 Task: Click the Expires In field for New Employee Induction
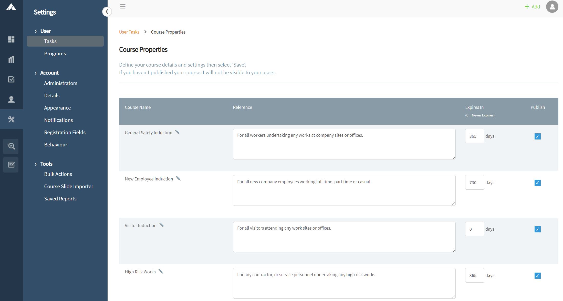[x=474, y=182]
